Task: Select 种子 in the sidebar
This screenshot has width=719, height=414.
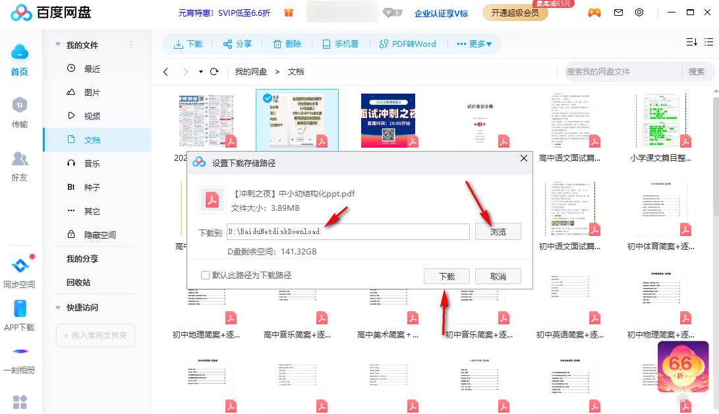Action: click(98, 187)
